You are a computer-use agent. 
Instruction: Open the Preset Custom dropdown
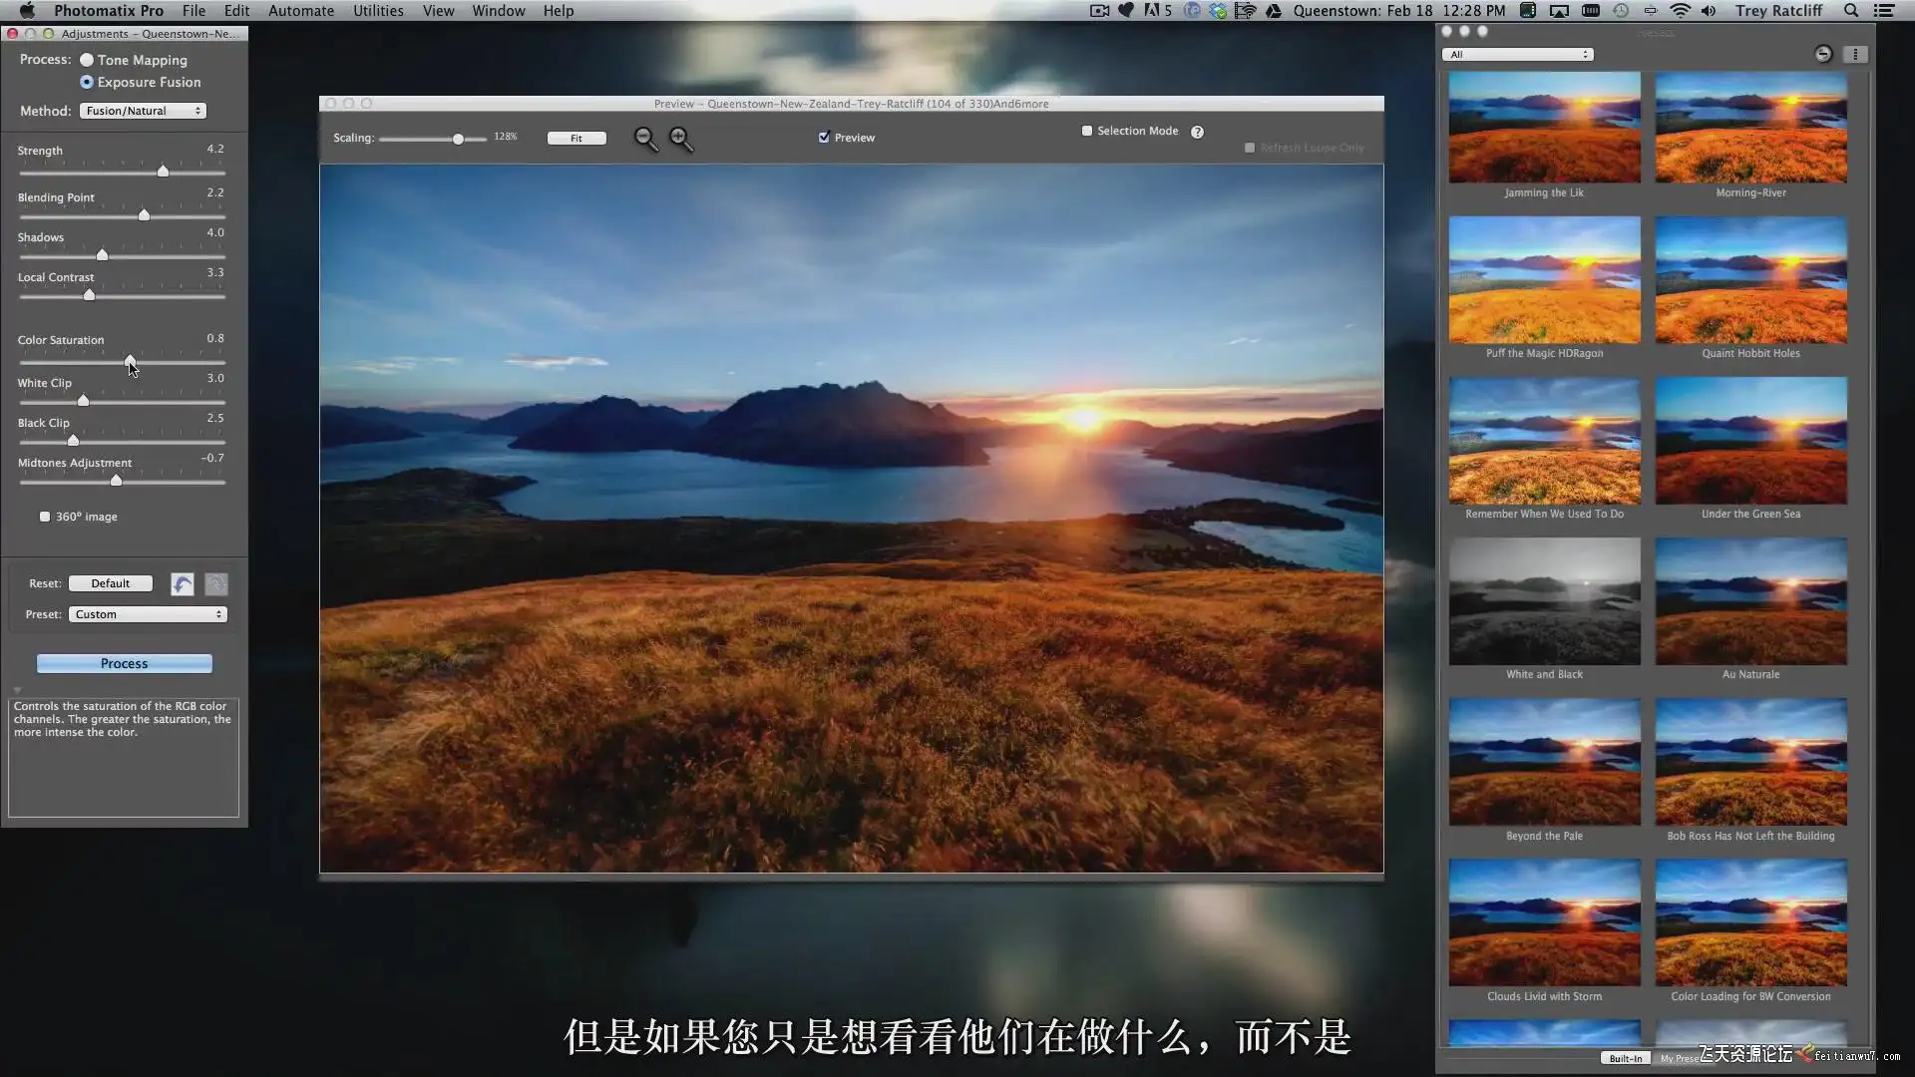click(148, 614)
